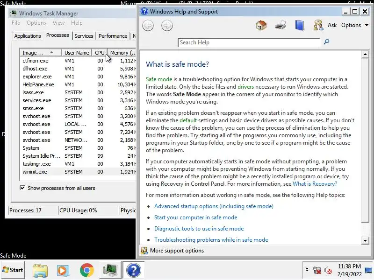Click the Search Help input field
Image resolution: width=374 pixels, height=280 pixels.
249,42
